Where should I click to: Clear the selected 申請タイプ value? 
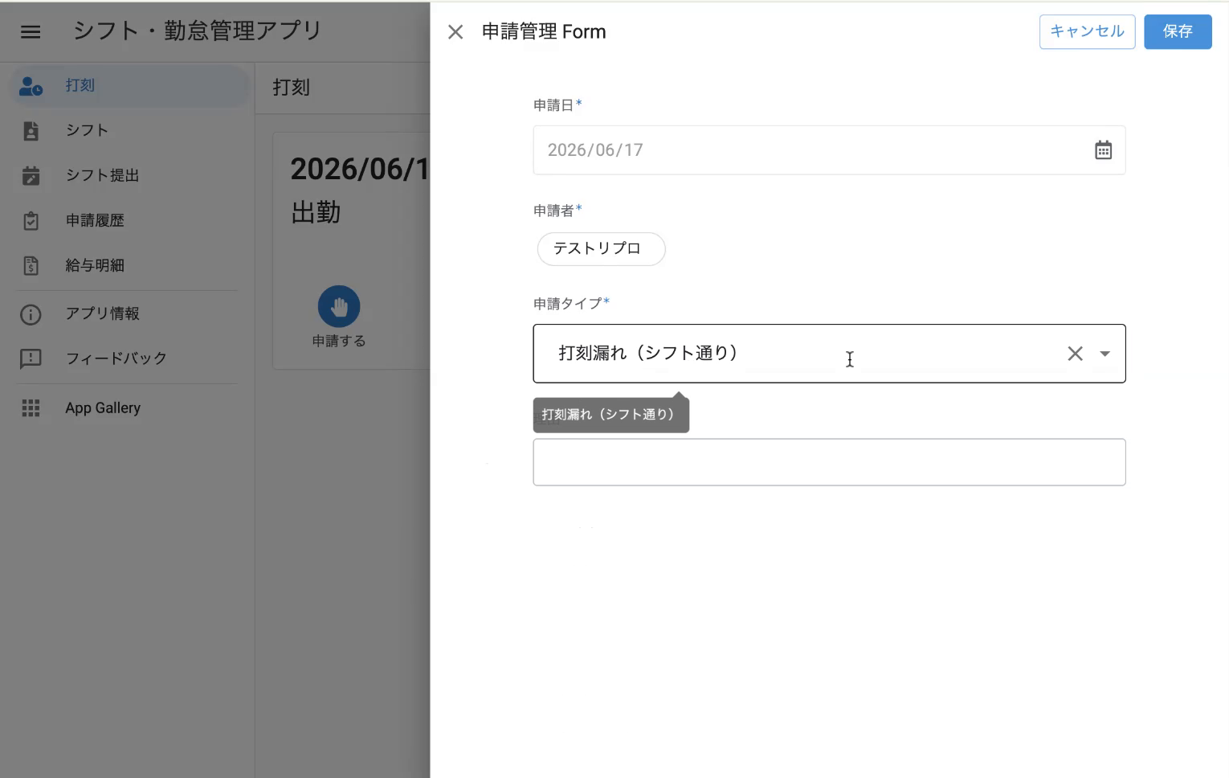tap(1075, 354)
